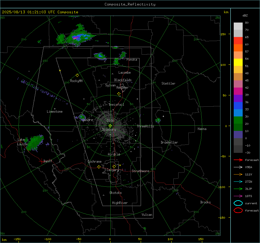
Task: Select the lightest gray 70-80 dBZ swatch
Action: [238, 26]
